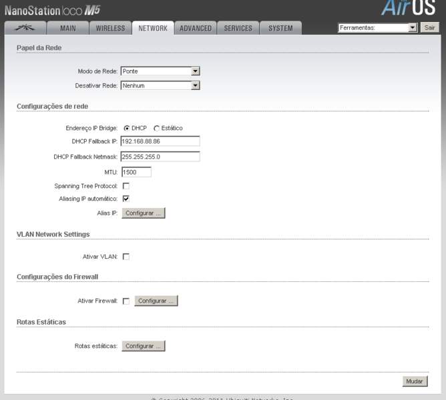Open the SYSTEM tab
Image resolution: width=446 pixels, height=400 pixels.
click(x=280, y=28)
